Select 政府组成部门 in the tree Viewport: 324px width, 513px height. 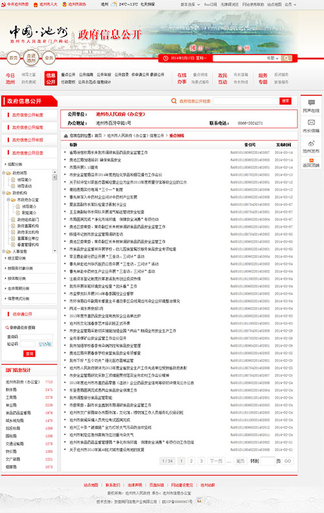tap(28, 219)
